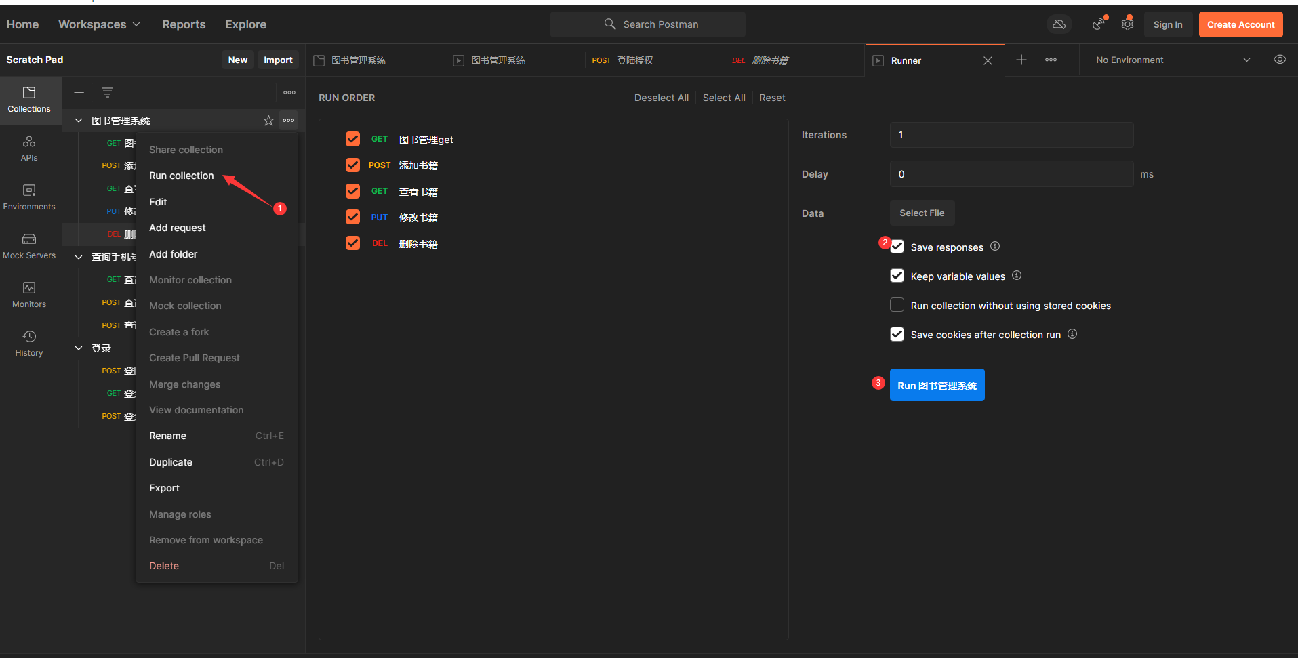The height and width of the screenshot is (658, 1298).
Task: Collapse the 登录 collection tree
Action: [79, 348]
